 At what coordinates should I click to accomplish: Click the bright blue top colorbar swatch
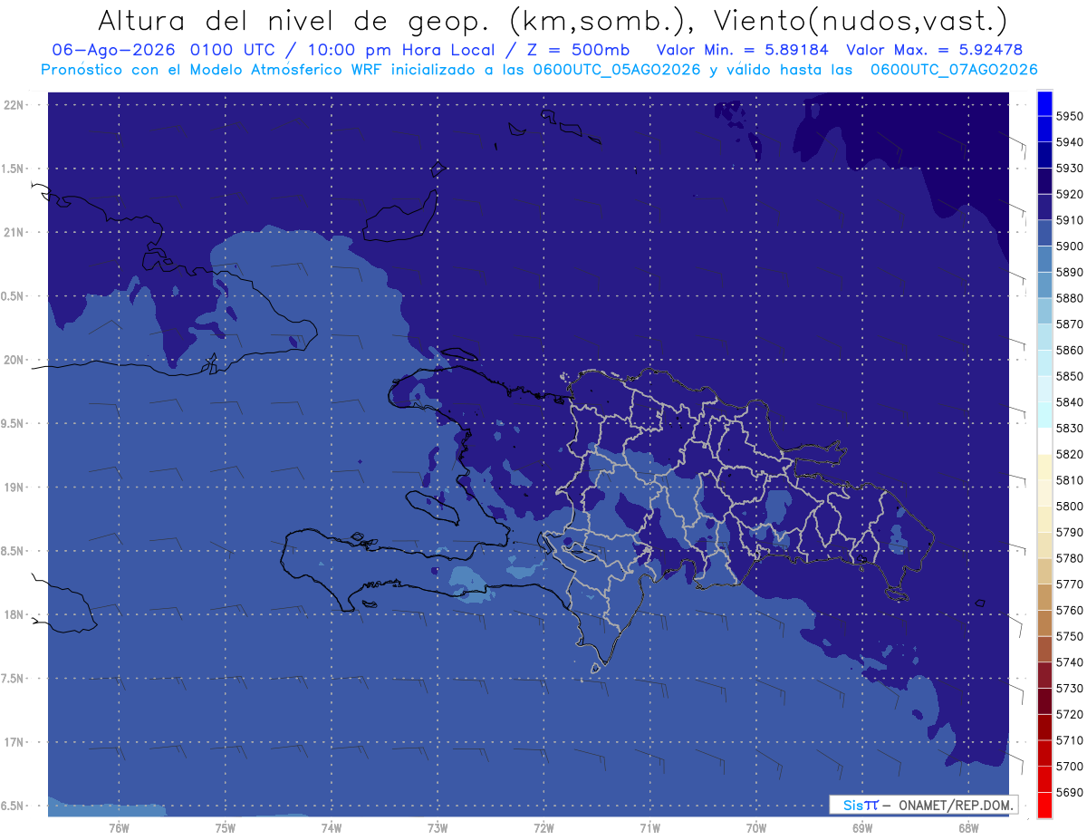(1044, 103)
